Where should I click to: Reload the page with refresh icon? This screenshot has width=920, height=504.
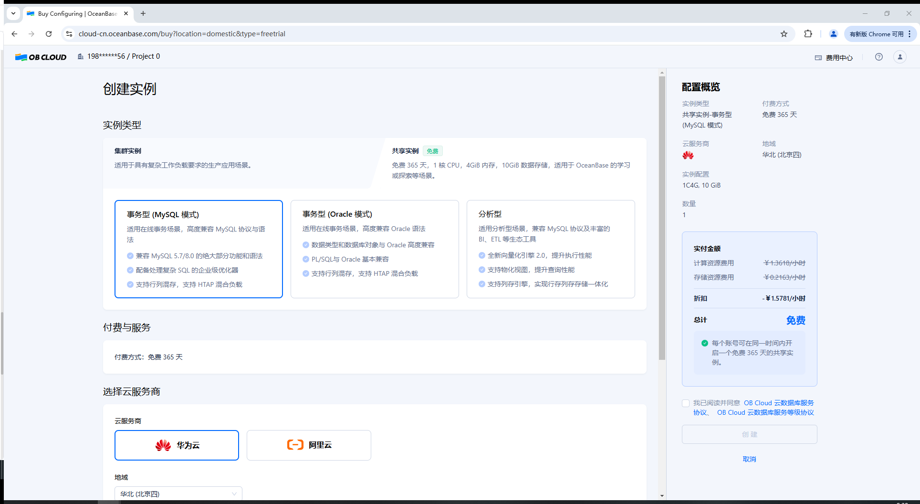tap(49, 34)
